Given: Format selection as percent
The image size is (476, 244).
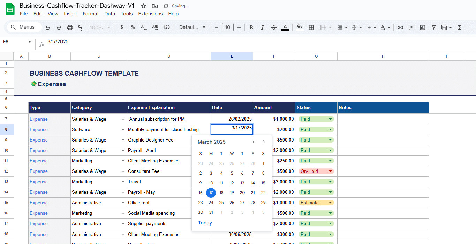Looking at the screenshot, I should click(x=133, y=27).
